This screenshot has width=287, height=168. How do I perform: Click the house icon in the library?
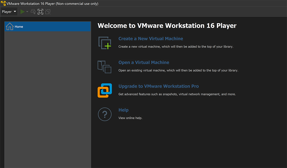10,27
